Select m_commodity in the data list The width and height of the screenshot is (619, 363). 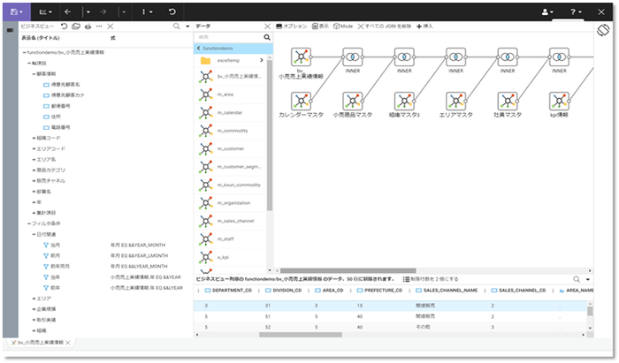pyautogui.click(x=231, y=131)
